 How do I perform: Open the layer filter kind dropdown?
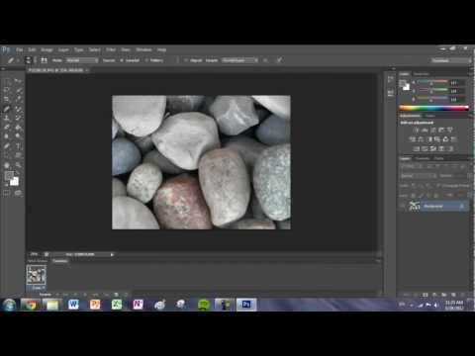[412, 167]
